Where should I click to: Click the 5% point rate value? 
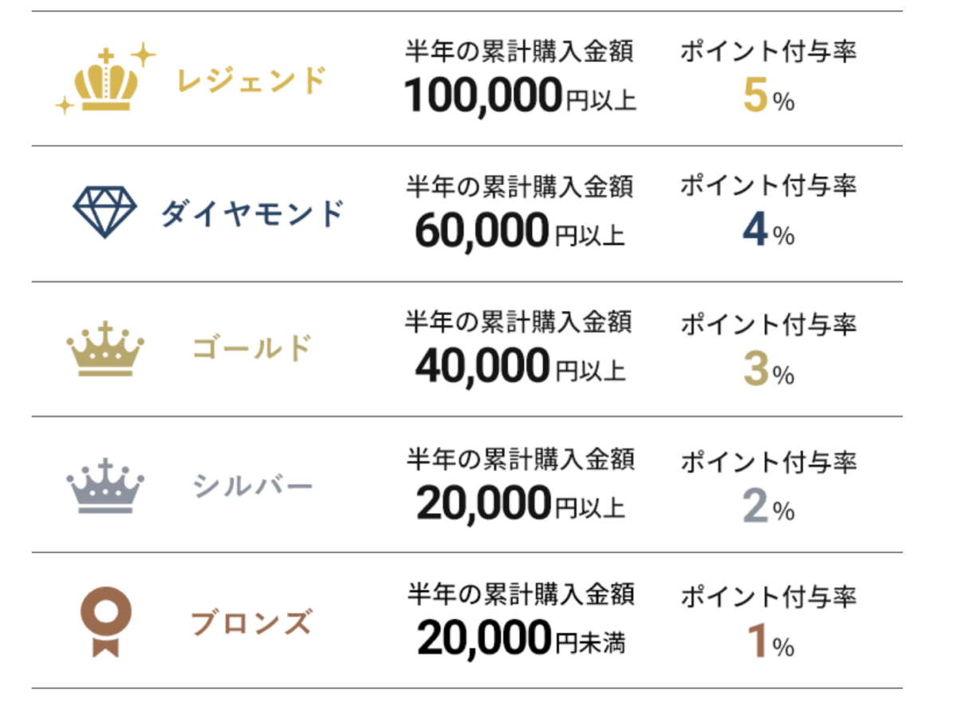[769, 97]
